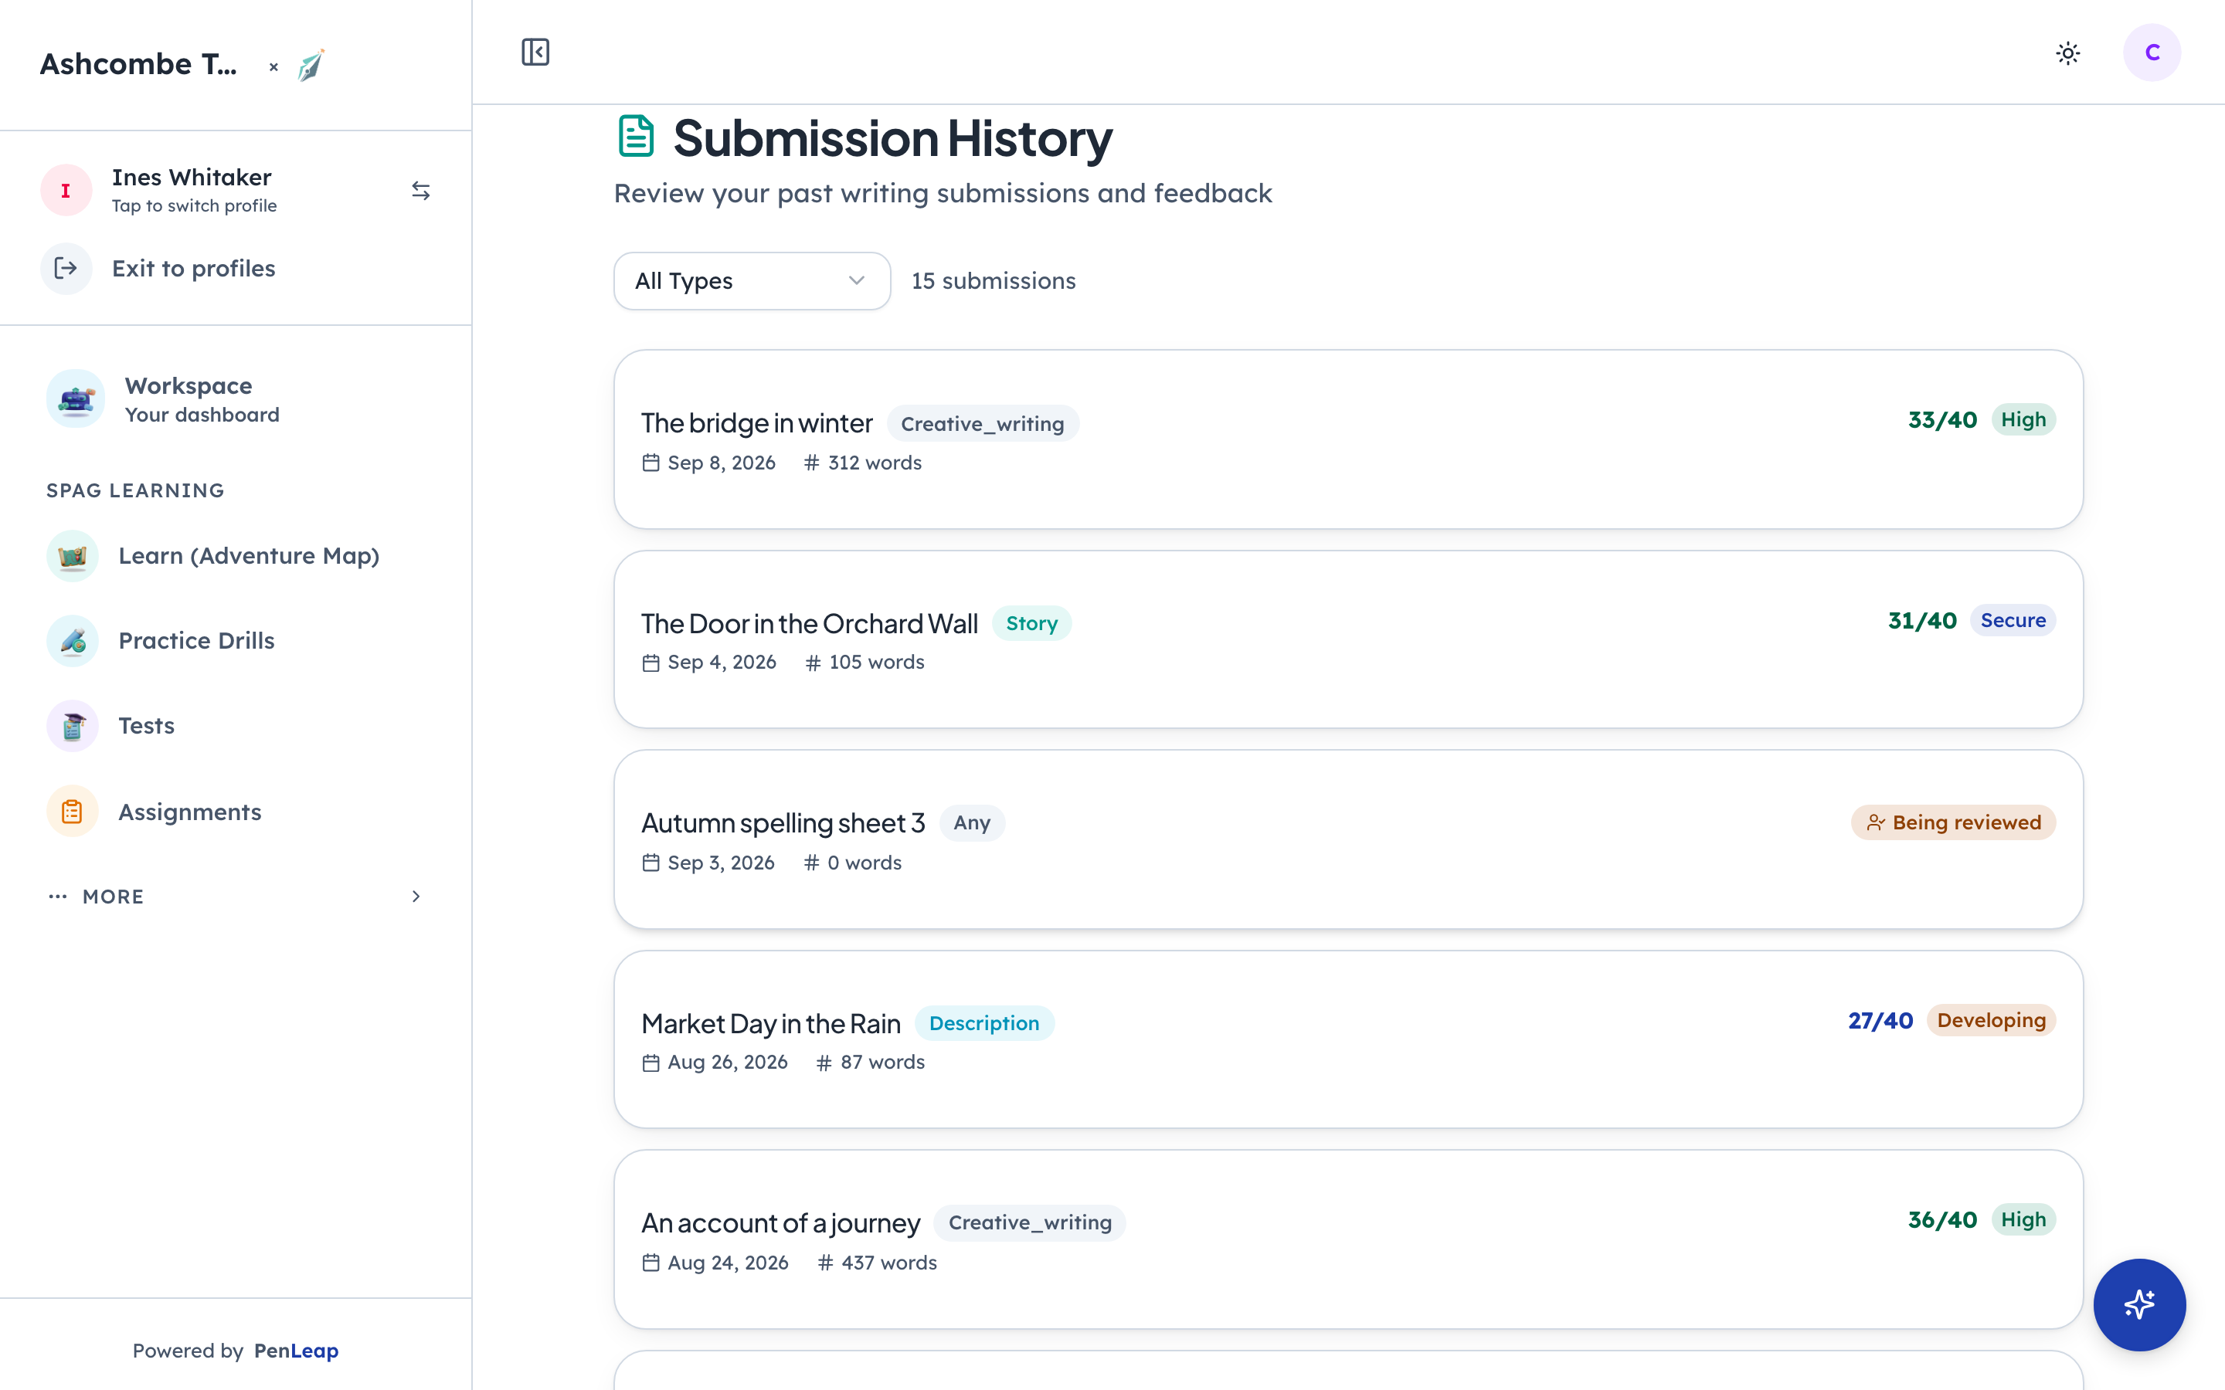Expand the MORE section chevron

click(x=416, y=897)
